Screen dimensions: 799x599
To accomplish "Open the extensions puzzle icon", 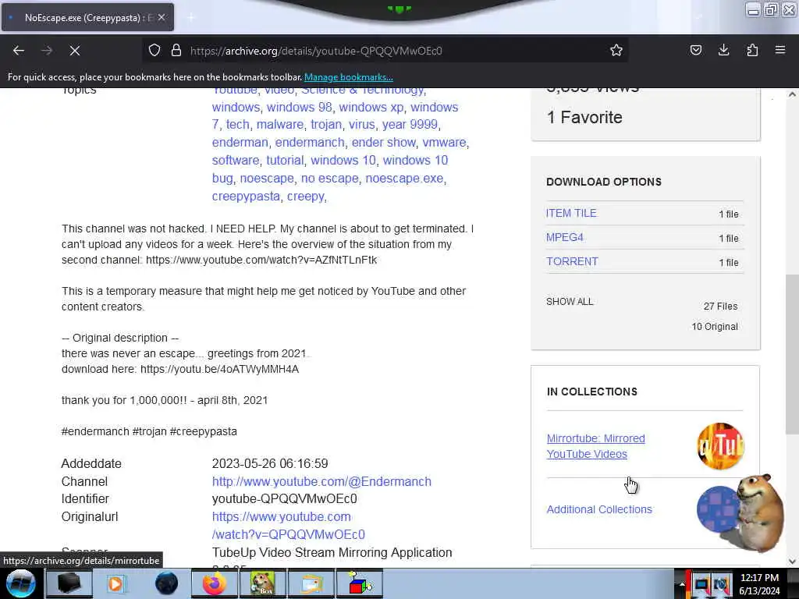I will [x=752, y=50].
